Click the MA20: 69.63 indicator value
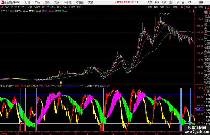210x135 pixels. (x=48, y=11)
